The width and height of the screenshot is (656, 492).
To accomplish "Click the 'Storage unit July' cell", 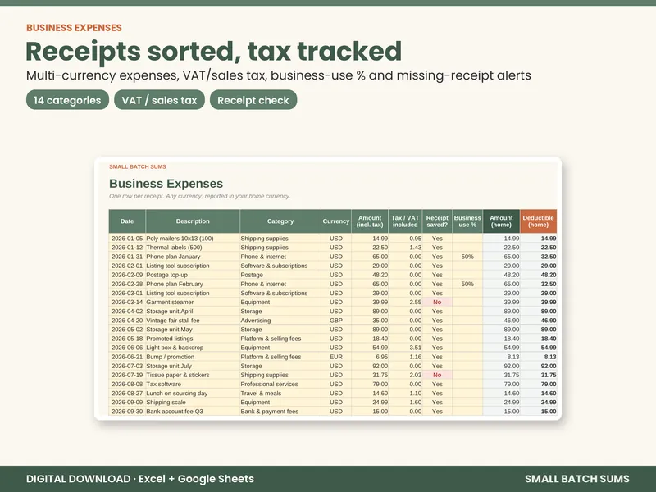I will [x=193, y=366].
